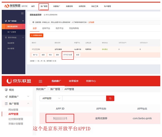Screen dimensions: 162x137
Task: Open the 推广管理 tab in 淘宝联盟 nav
Action: [x=44, y=6]
